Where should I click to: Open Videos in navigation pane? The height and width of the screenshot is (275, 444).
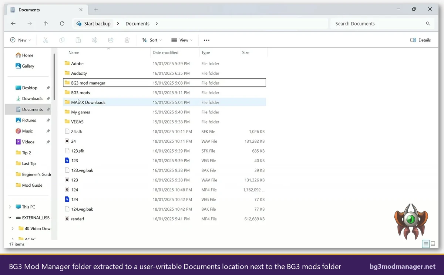click(28, 142)
